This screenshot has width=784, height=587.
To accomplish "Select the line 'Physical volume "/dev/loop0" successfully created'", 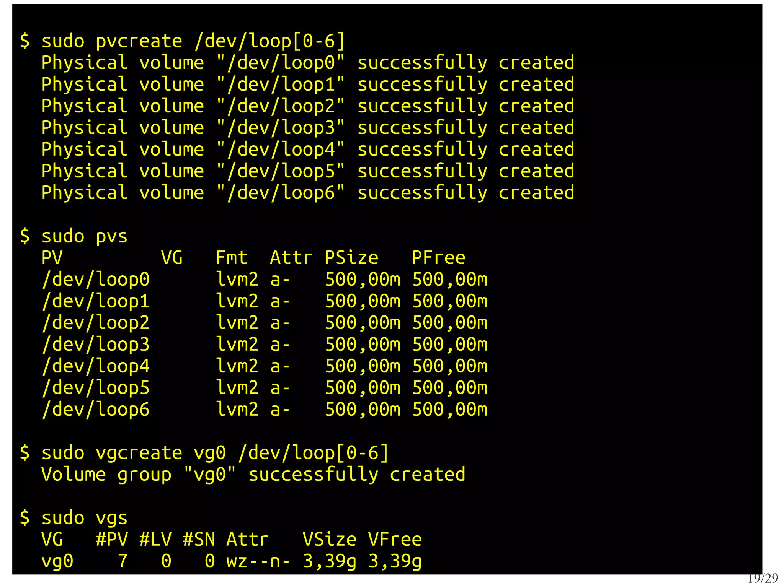I will pyautogui.click(x=308, y=63).
